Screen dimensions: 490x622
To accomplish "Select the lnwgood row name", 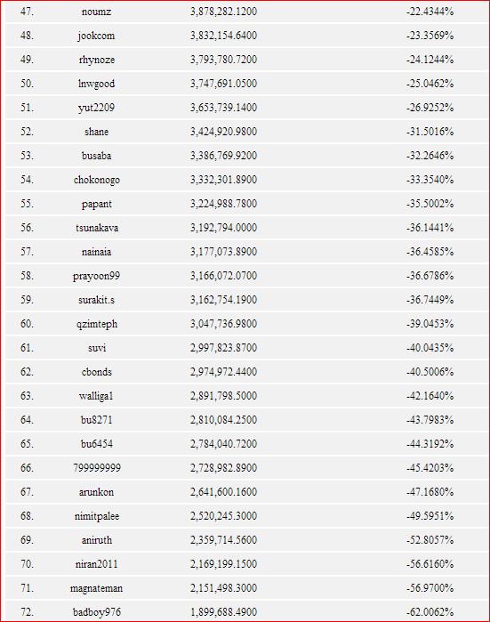I will tap(96, 84).
